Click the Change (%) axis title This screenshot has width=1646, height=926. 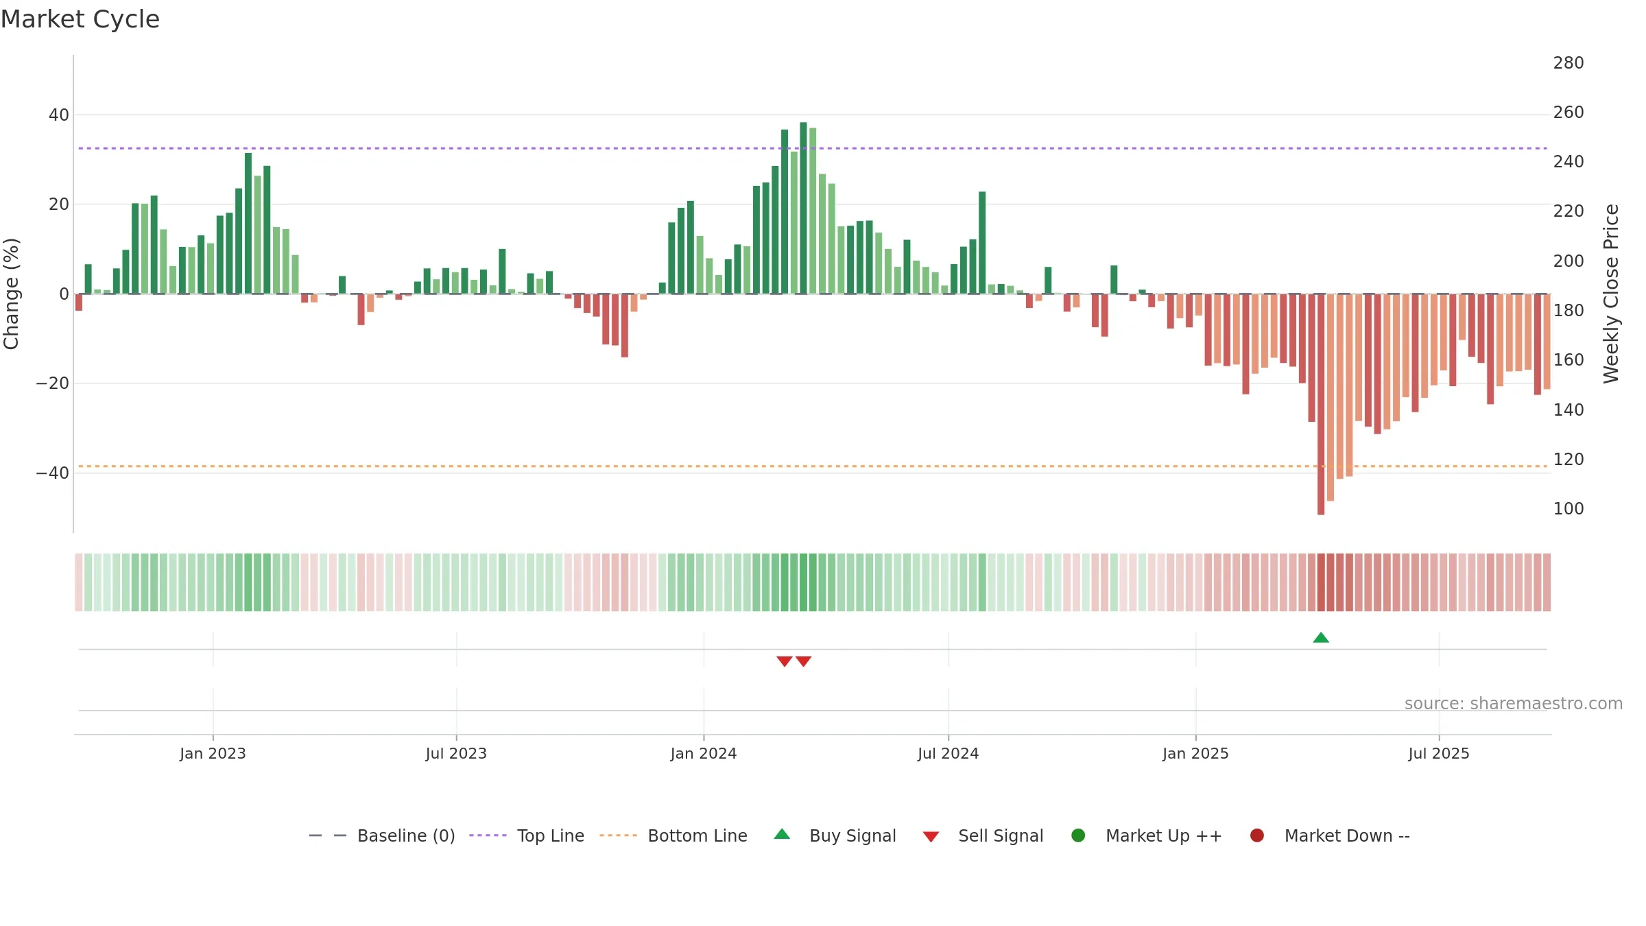[x=12, y=294]
